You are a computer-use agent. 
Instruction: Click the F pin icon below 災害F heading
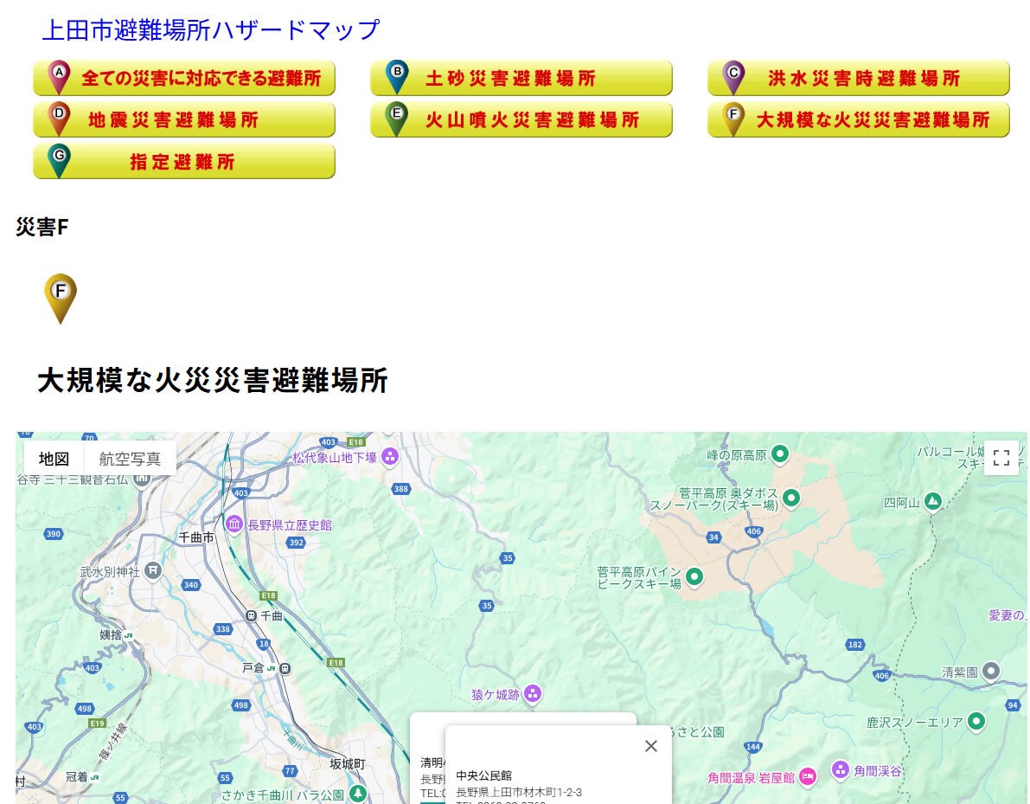pos(61,298)
